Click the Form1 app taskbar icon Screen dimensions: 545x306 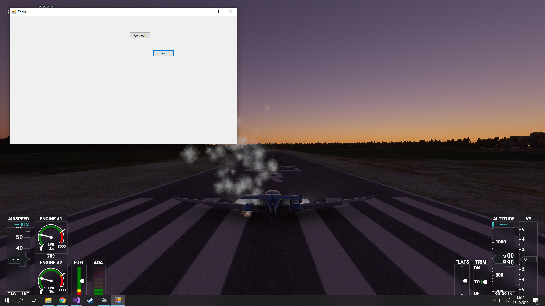[x=118, y=300]
